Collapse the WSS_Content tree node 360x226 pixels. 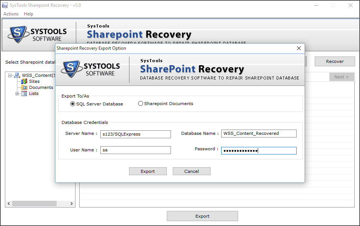[10, 75]
